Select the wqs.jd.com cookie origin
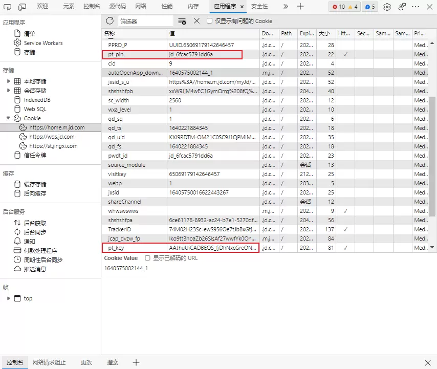 (51, 137)
